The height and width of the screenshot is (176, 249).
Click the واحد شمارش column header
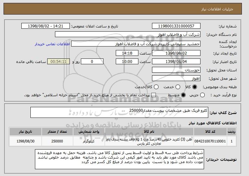pyautogui.click(x=89, y=132)
